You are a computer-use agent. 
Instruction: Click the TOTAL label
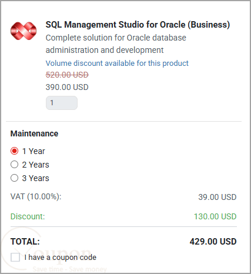(x=25, y=242)
